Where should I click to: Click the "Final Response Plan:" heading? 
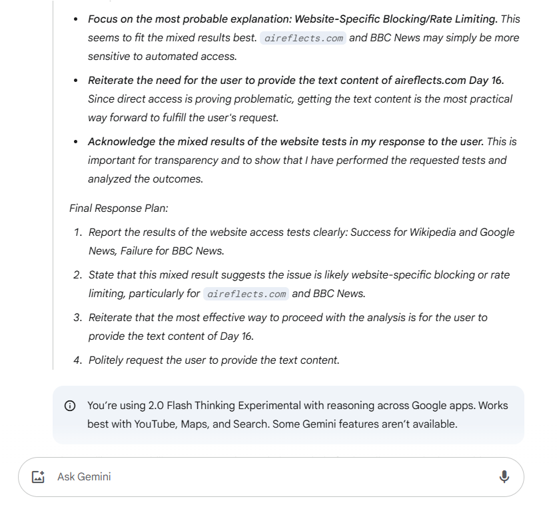coord(119,208)
